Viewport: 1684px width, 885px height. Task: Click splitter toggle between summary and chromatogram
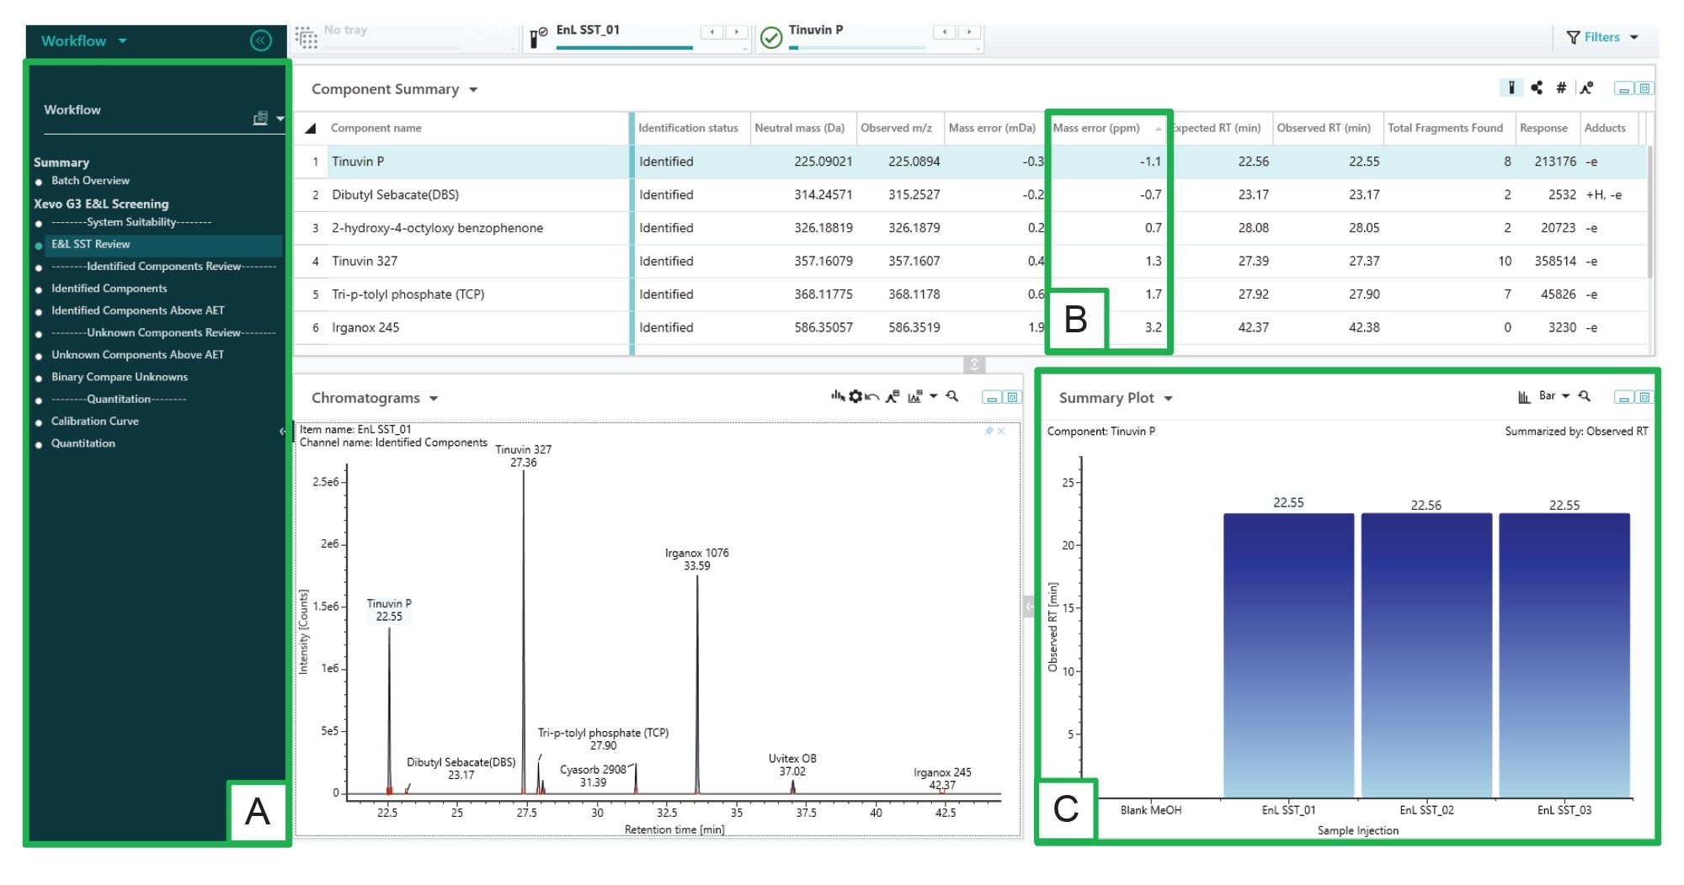[974, 364]
